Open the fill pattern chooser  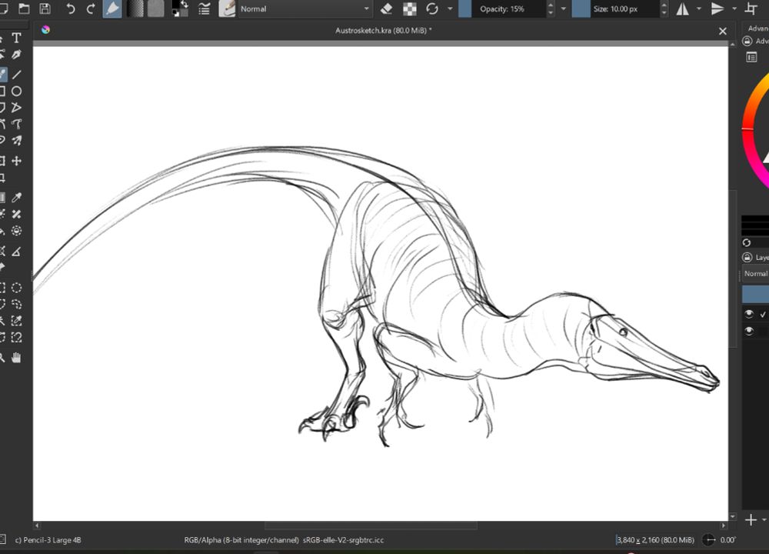click(x=155, y=8)
